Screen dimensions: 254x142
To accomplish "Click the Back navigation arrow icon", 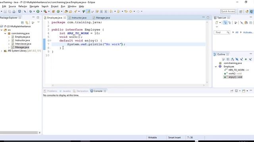I will pos(131,11).
